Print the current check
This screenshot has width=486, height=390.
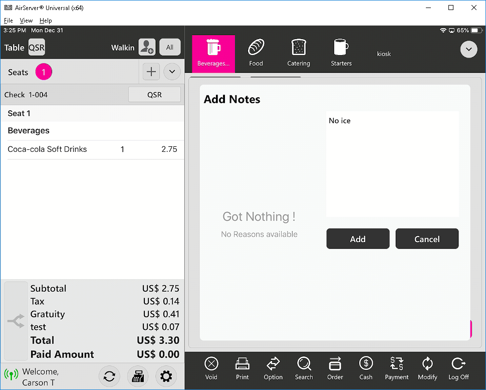click(x=242, y=368)
